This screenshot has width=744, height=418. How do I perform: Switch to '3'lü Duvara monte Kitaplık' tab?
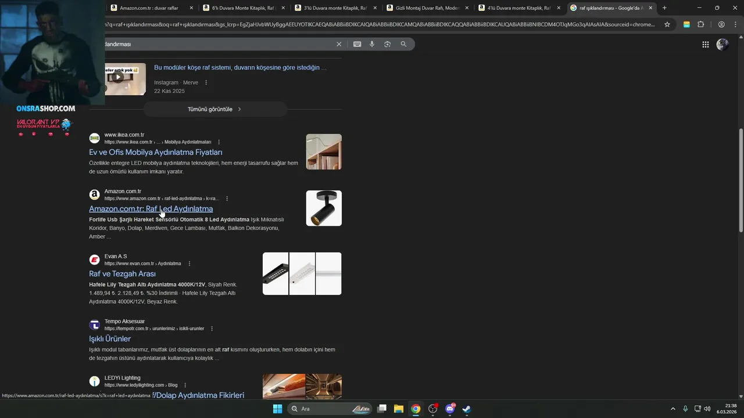(x=335, y=8)
